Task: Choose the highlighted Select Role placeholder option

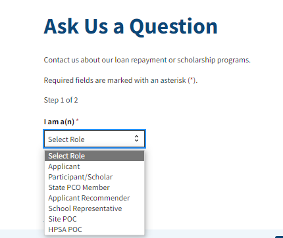Action: tap(94, 156)
